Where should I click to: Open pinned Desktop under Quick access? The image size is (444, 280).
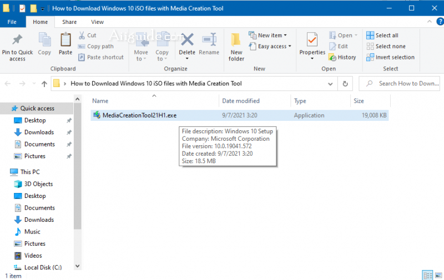point(35,120)
